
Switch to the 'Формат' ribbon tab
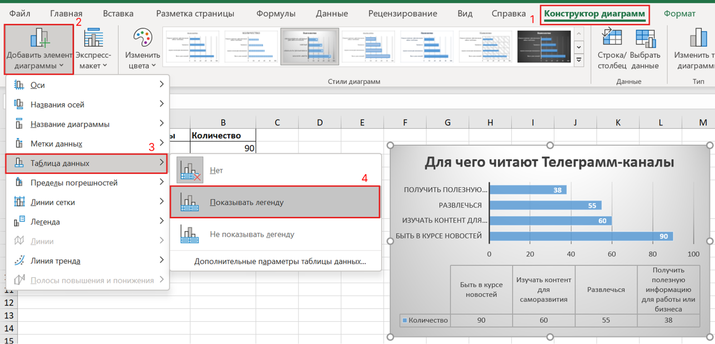pyautogui.click(x=679, y=14)
